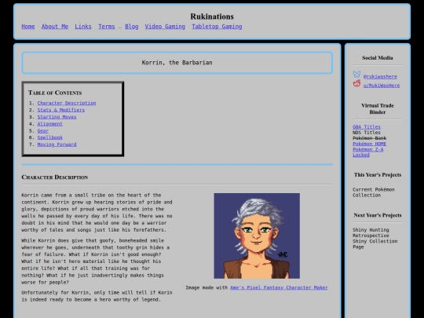Click the Social Media sidebar heading

378,58
